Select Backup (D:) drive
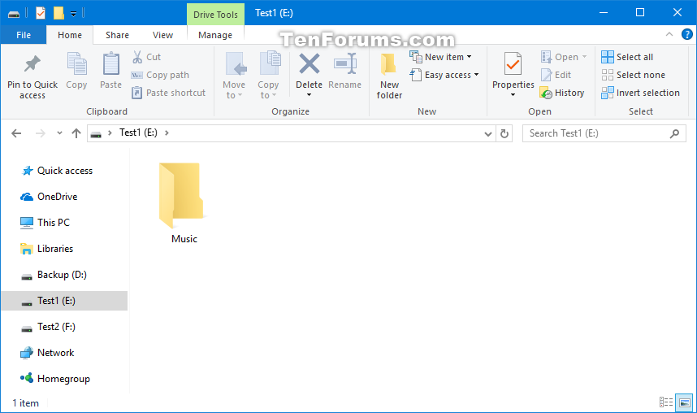Screen dimensions: 697x413 tap(62, 275)
